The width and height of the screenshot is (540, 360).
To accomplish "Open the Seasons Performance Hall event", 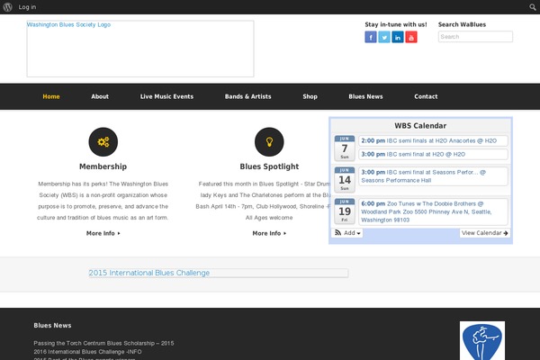I will coord(433,176).
